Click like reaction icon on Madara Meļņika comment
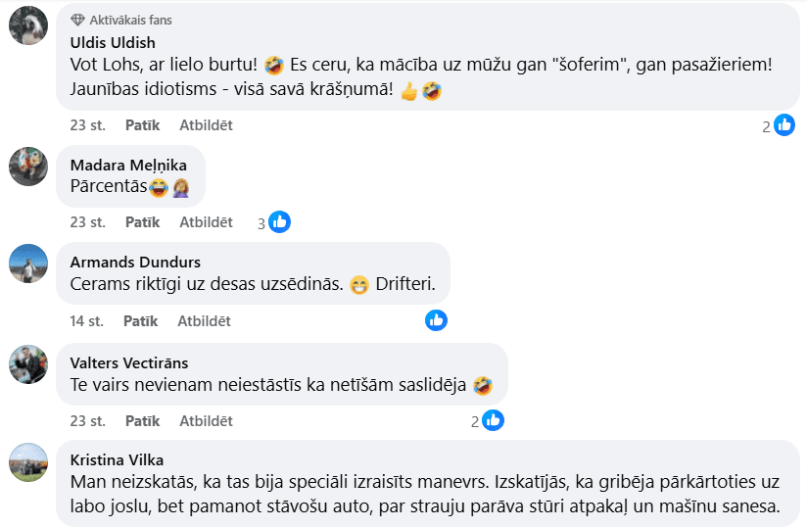This screenshot has width=807, height=528. point(279,222)
